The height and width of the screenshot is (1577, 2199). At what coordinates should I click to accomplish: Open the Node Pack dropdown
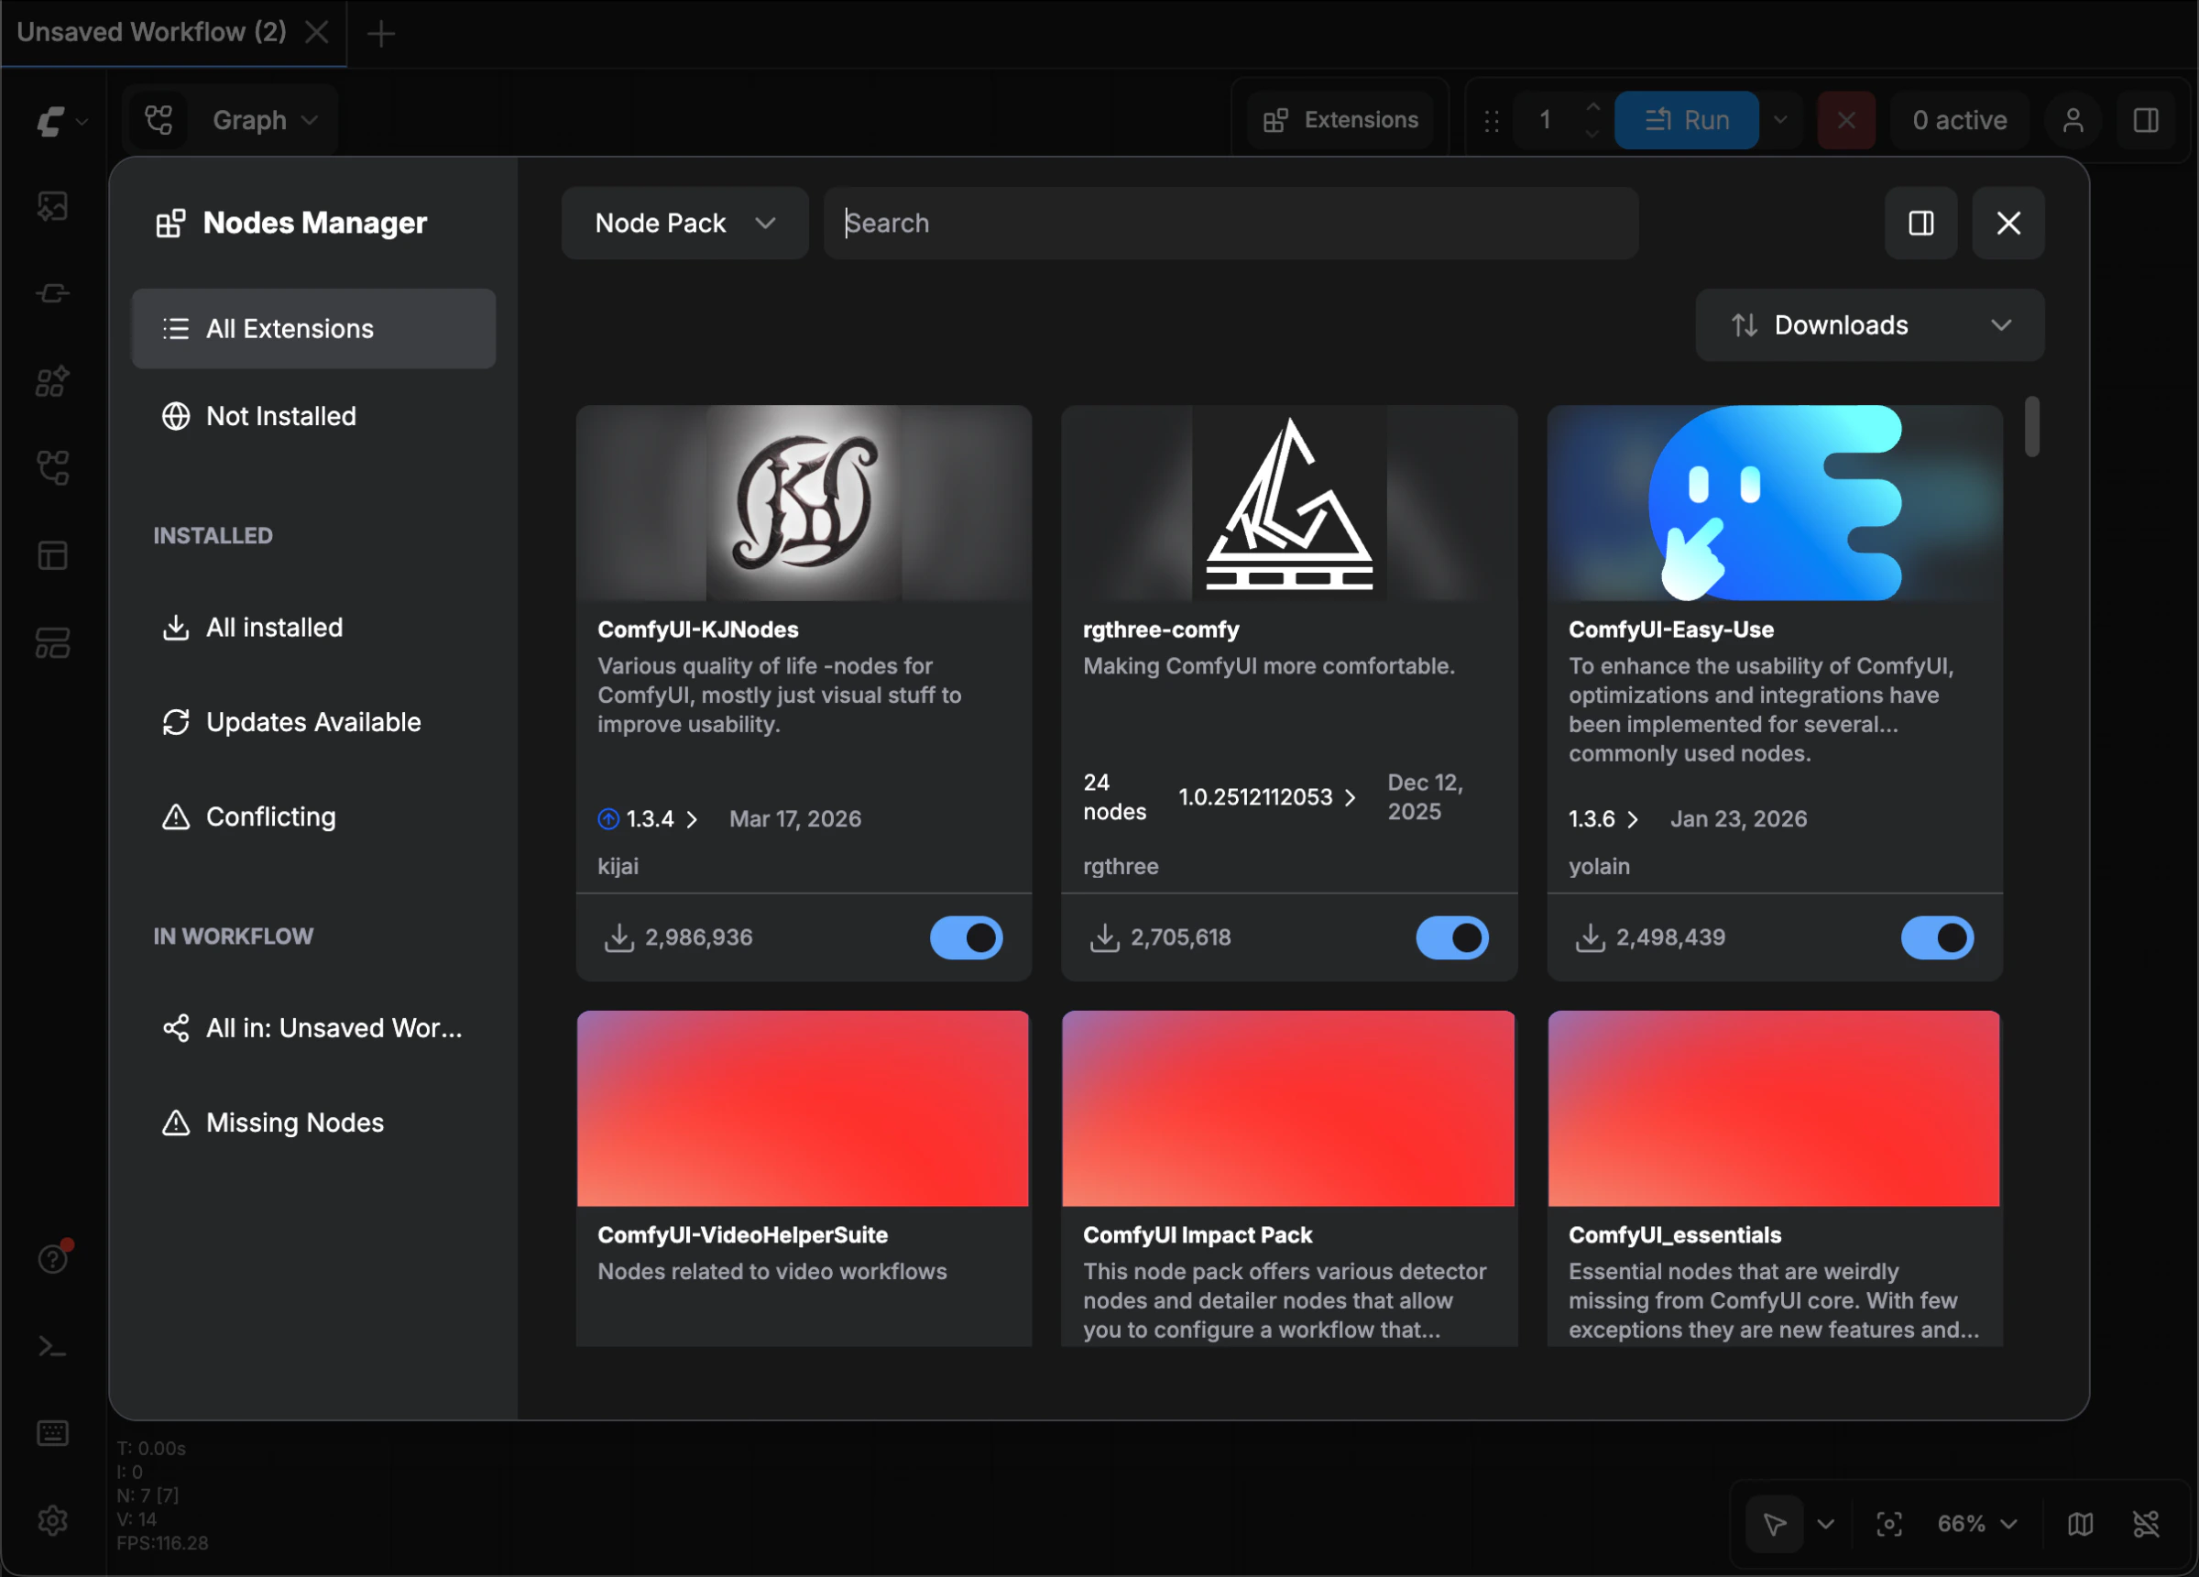pos(684,223)
